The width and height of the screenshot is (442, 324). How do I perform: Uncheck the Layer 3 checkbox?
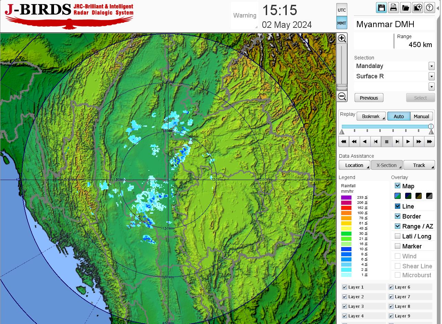tap(345, 306)
